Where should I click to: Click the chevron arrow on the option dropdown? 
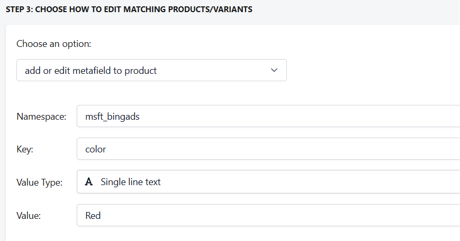coord(274,70)
